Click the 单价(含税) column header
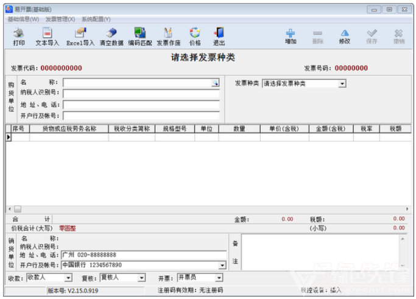Viewport: 416px width, 299px height. click(x=284, y=128)
